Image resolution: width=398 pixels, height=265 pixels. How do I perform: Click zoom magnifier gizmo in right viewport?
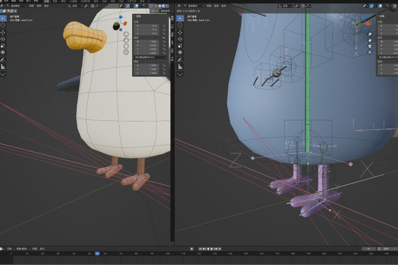tap(370, 34)
